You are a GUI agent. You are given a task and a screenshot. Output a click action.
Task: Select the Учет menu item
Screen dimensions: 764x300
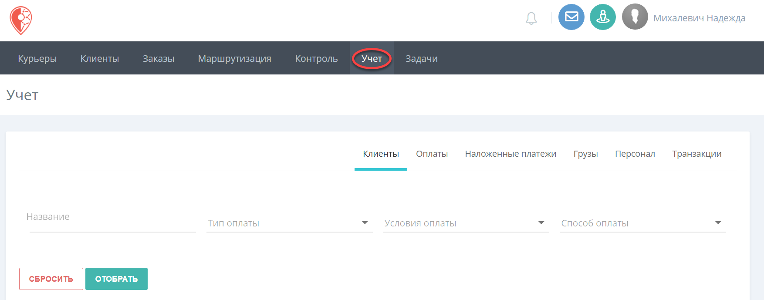pos(372,58)
